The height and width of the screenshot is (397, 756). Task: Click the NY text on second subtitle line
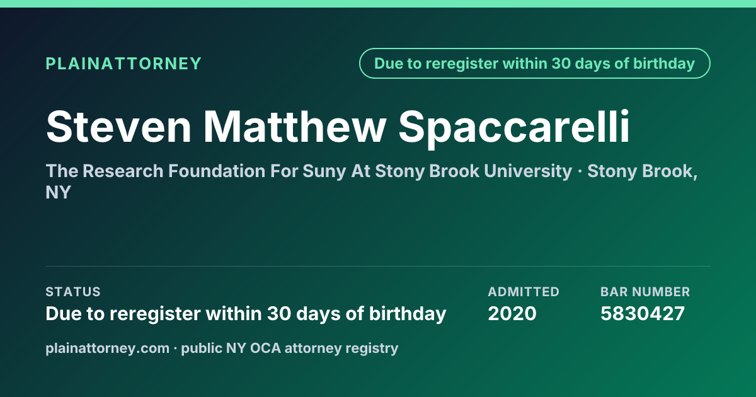58,193
